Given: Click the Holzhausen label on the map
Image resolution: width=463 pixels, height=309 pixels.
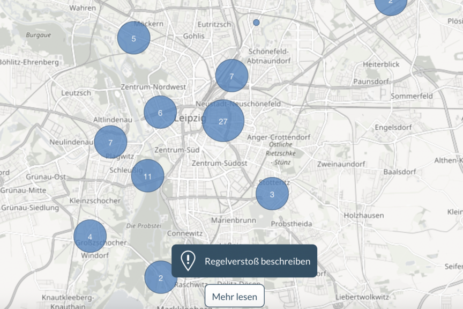Looking at the screenshot, I should point(364,215).
